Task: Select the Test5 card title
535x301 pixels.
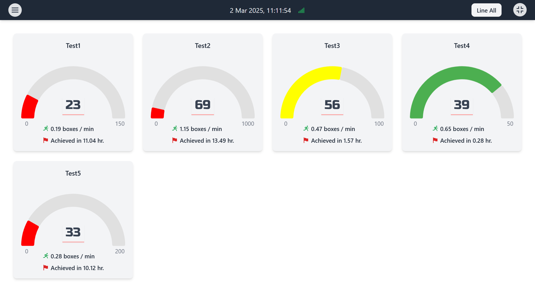Action: tap(73, 173)
